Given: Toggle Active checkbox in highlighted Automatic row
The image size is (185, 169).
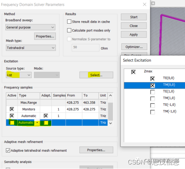Looking at the screenshot, I should [12, 122].
